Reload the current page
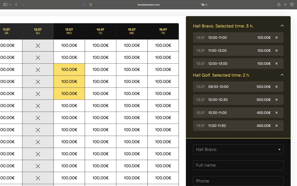 pyautogui.click(x=207, y=5)
